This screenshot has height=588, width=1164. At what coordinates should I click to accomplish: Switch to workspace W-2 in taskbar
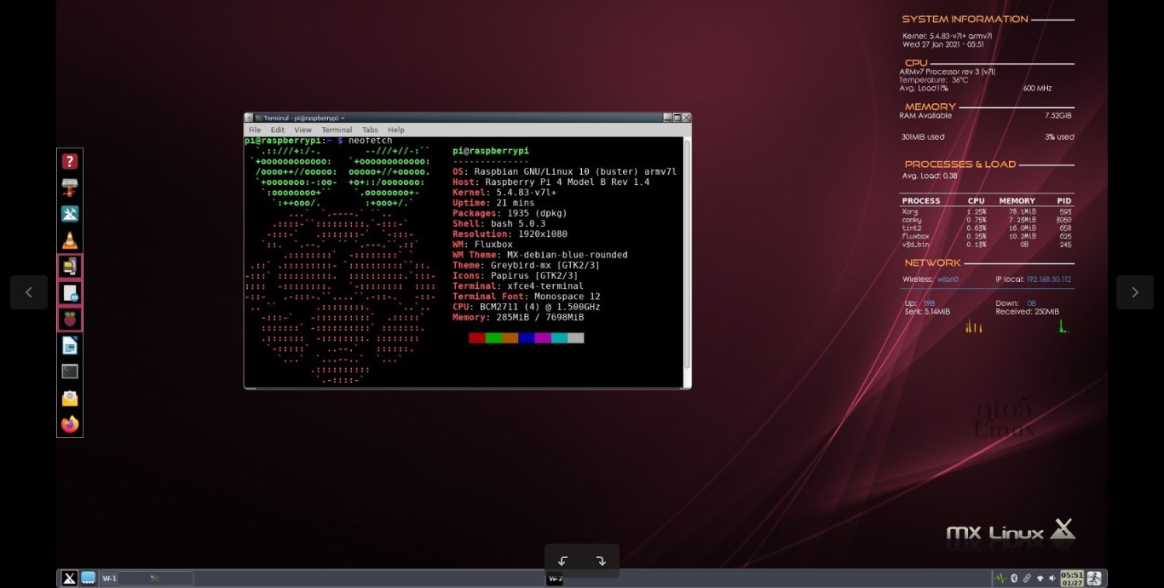tap(555, 579)
